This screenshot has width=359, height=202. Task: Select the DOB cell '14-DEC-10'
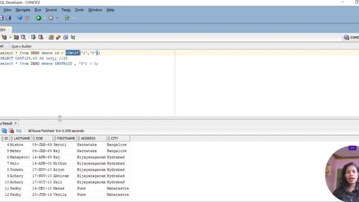[x=42, y=189]
